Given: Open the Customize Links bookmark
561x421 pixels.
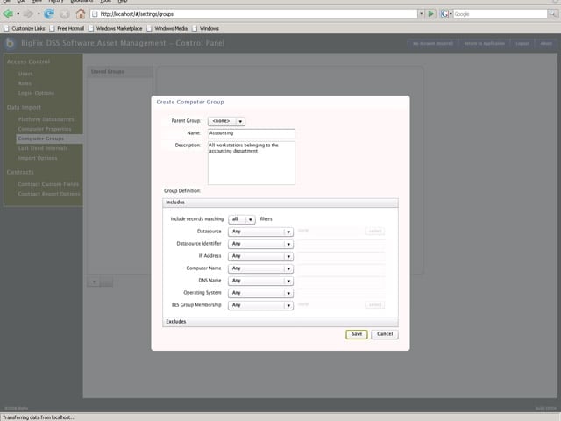Looking at the screenshot, I should (25, 28).
